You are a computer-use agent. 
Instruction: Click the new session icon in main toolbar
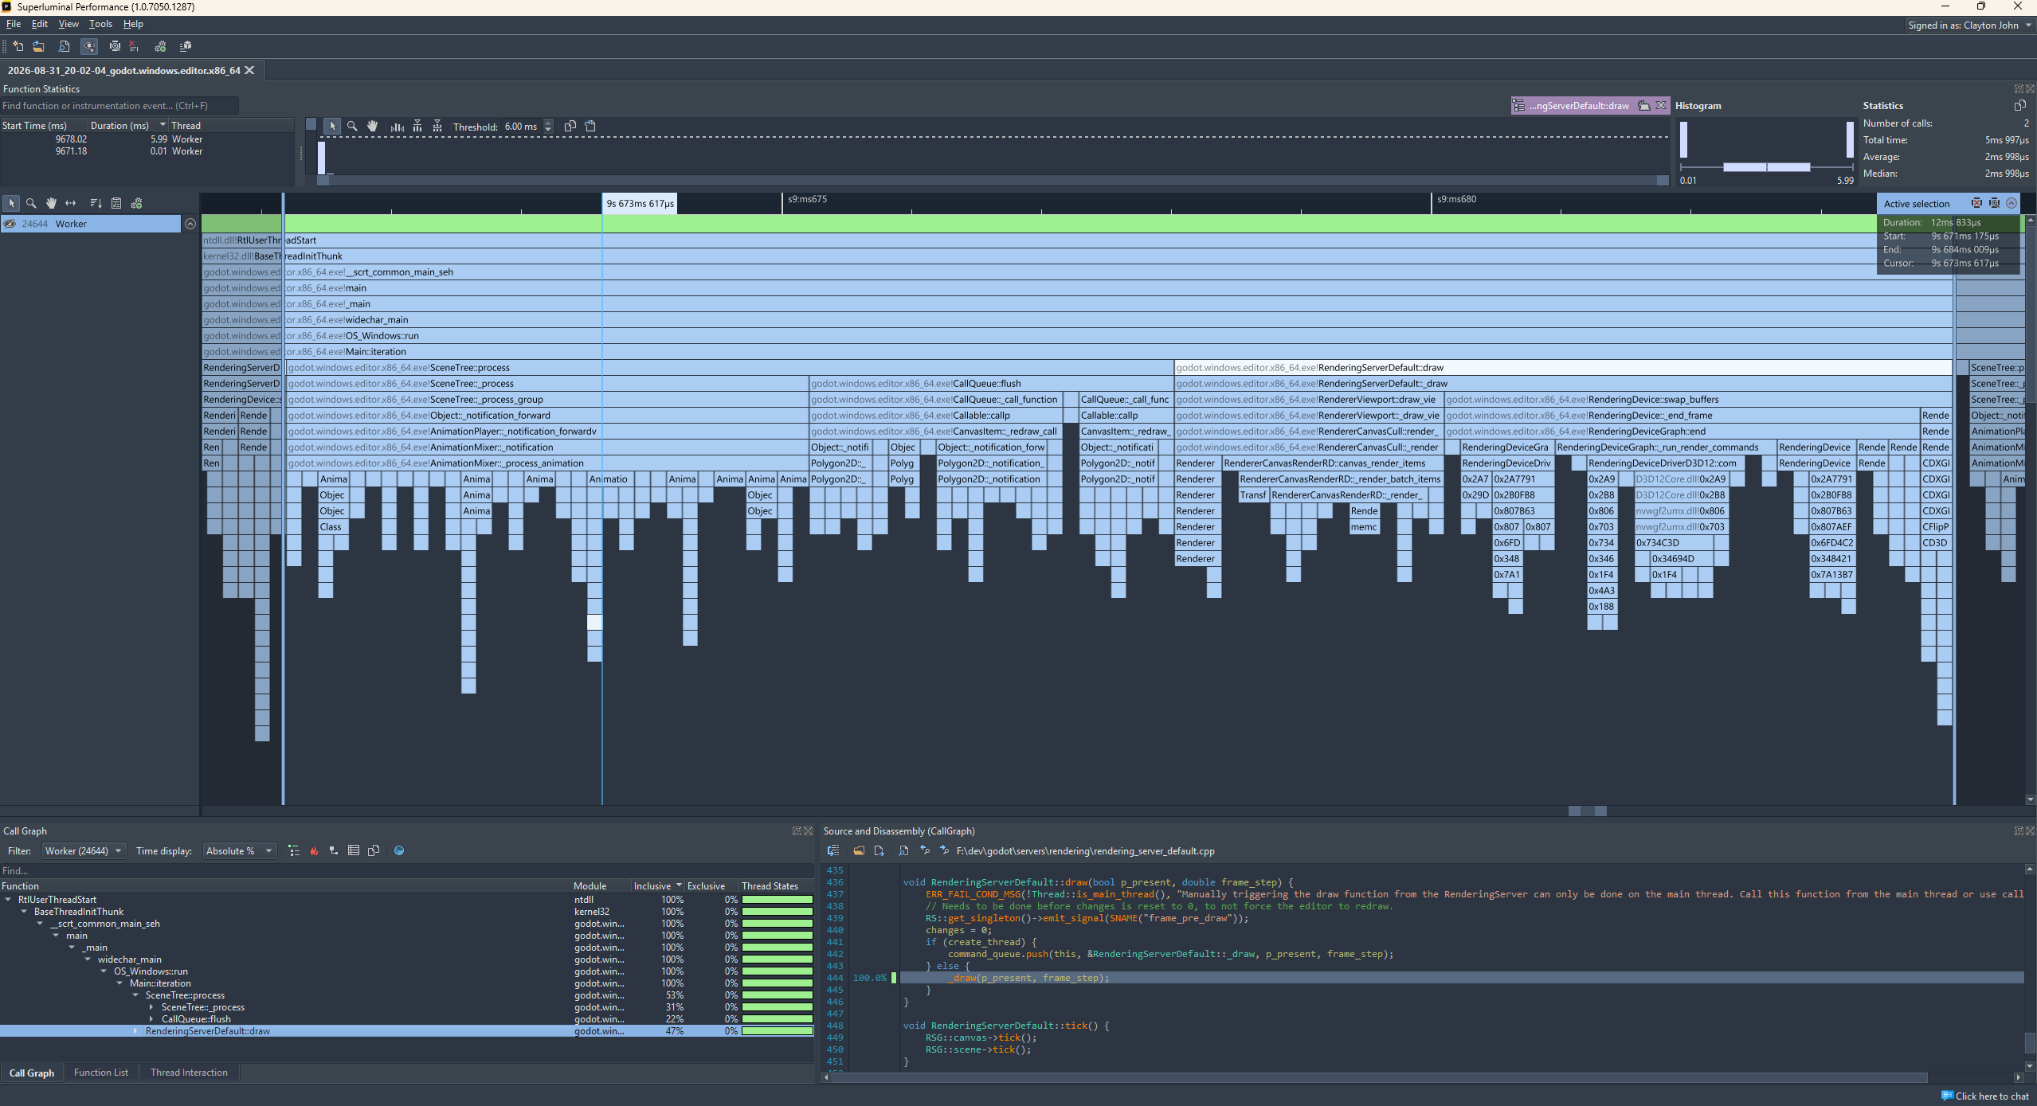coord(18,46)
